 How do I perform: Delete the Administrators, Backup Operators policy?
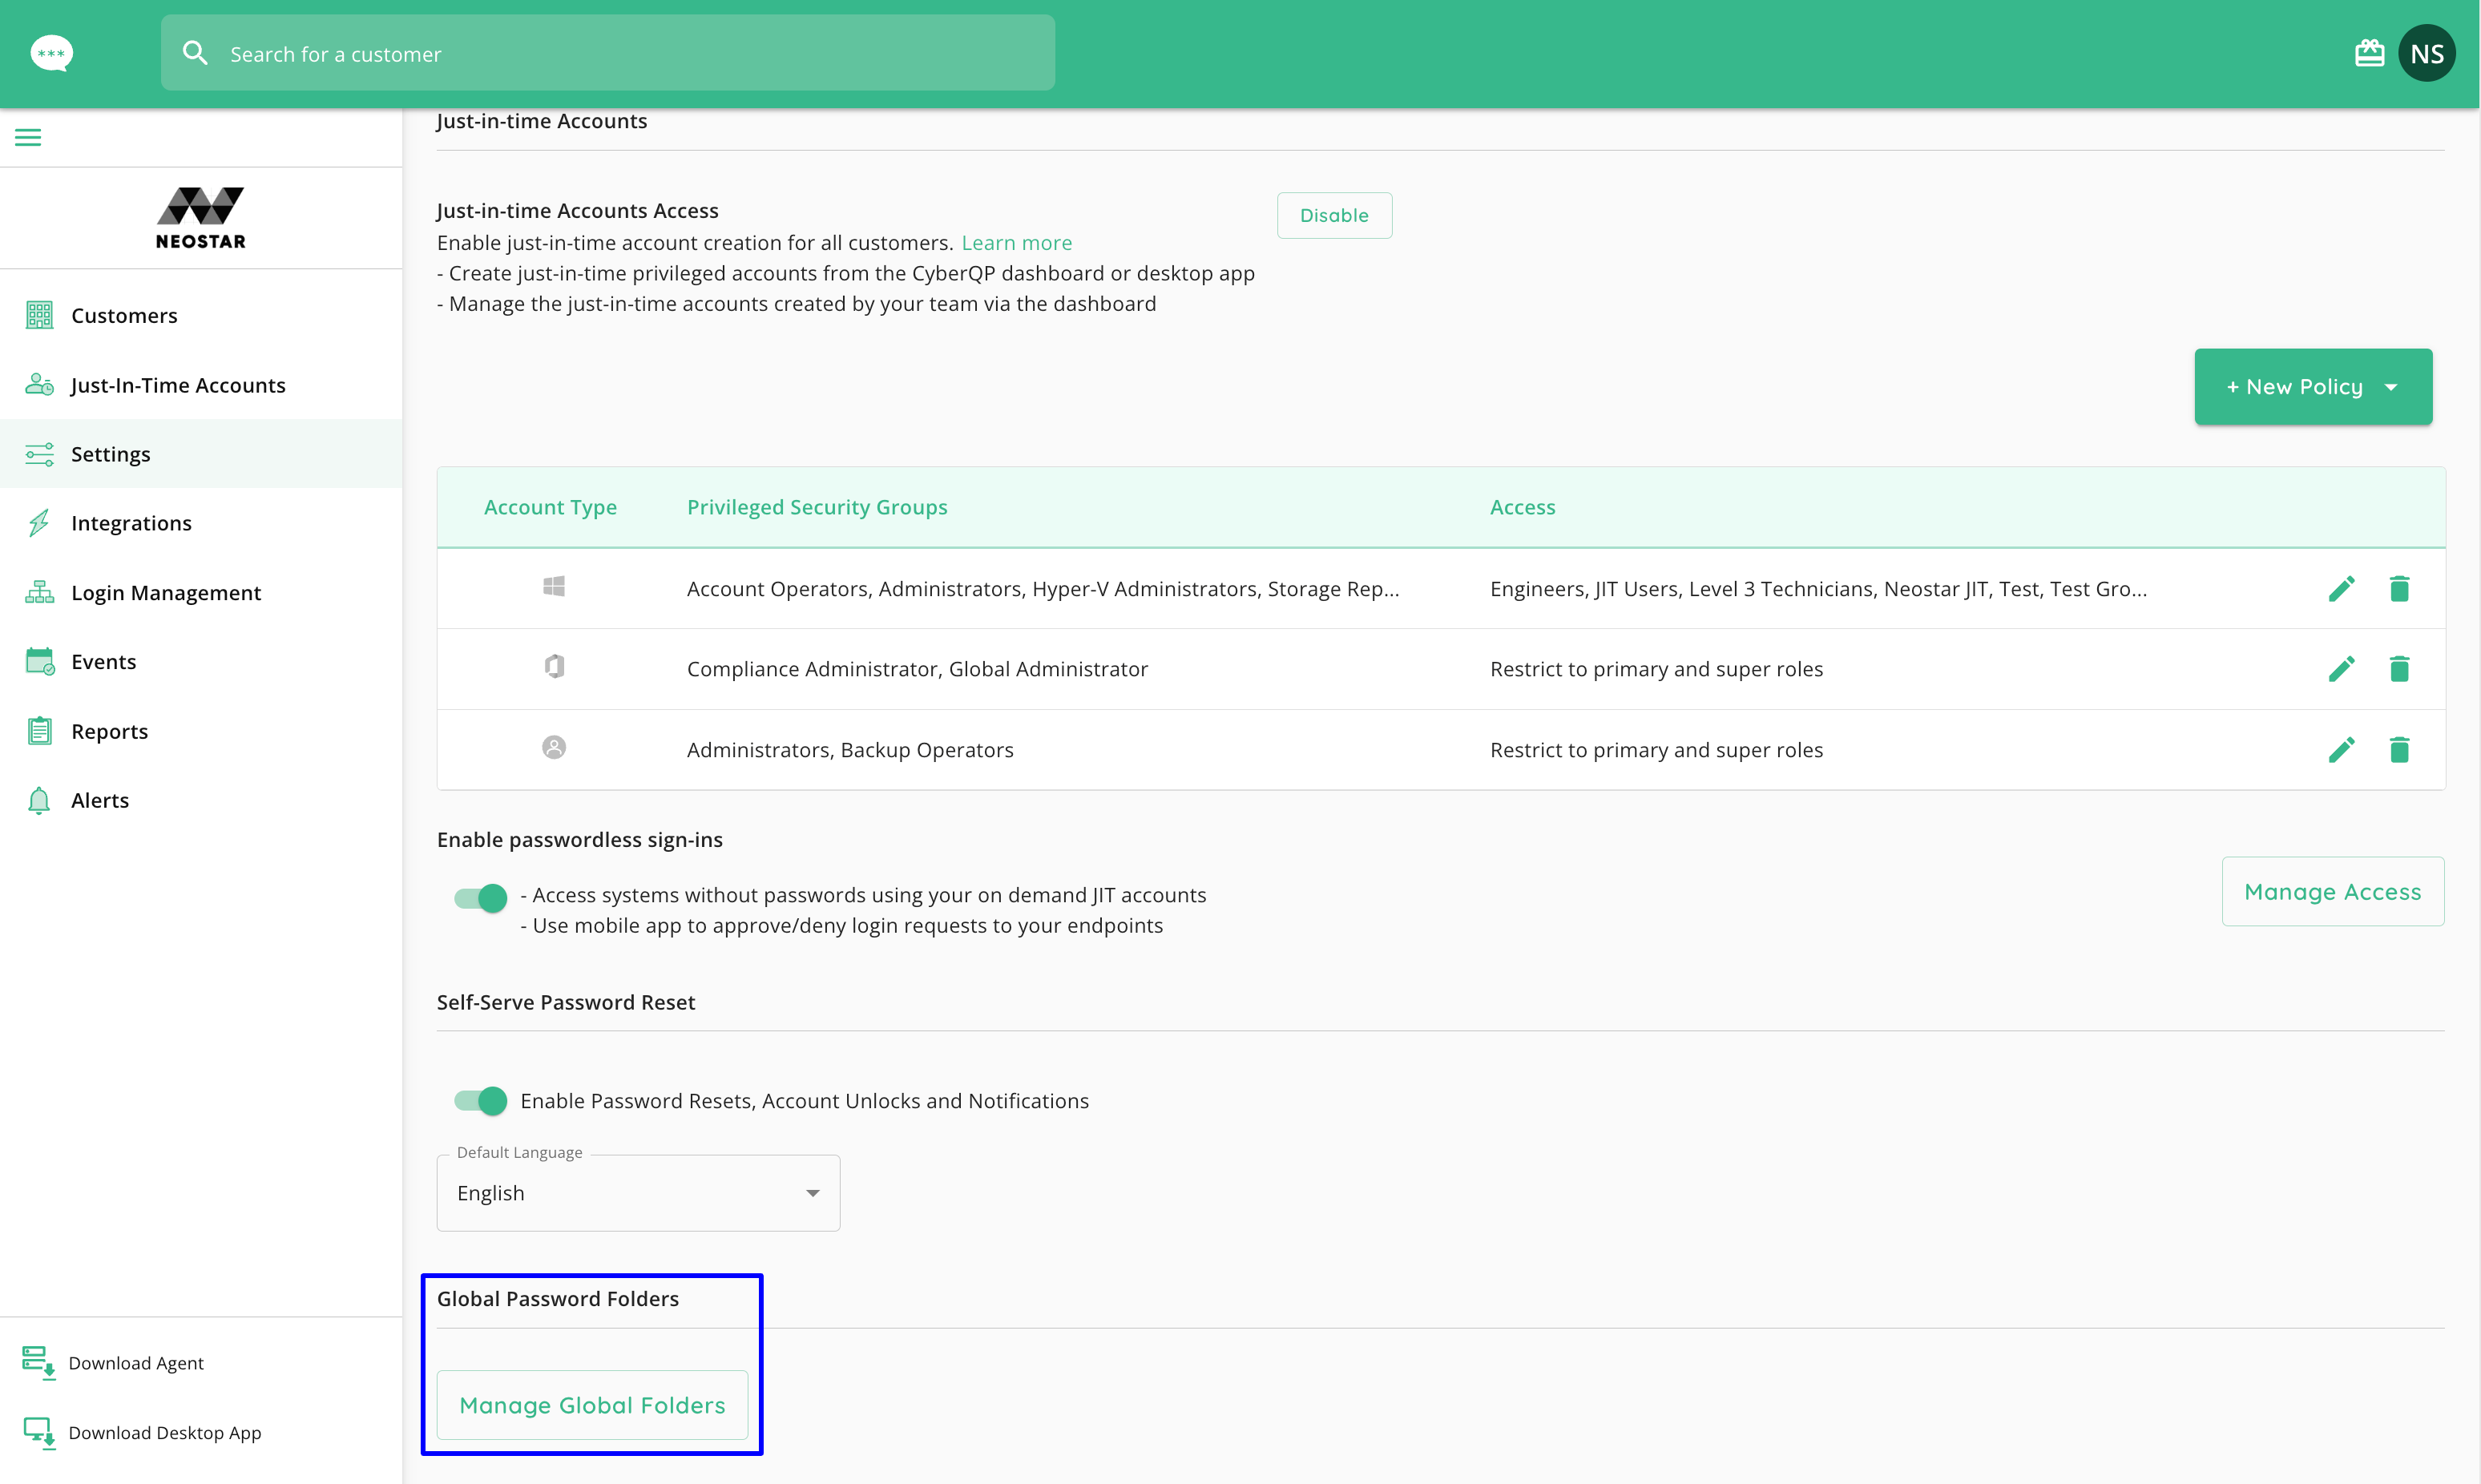coord(2399,749)
